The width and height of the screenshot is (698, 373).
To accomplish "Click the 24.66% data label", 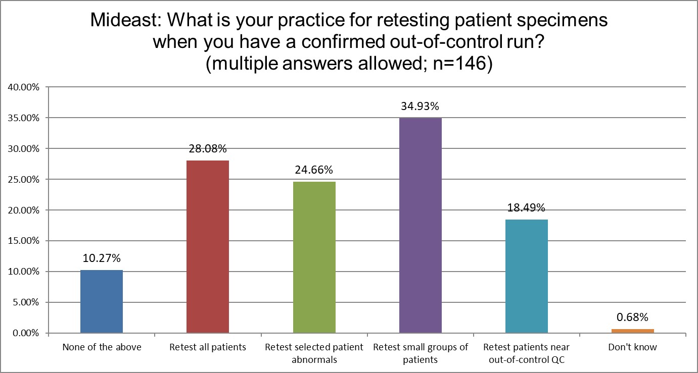I will (x=314, y=170).
